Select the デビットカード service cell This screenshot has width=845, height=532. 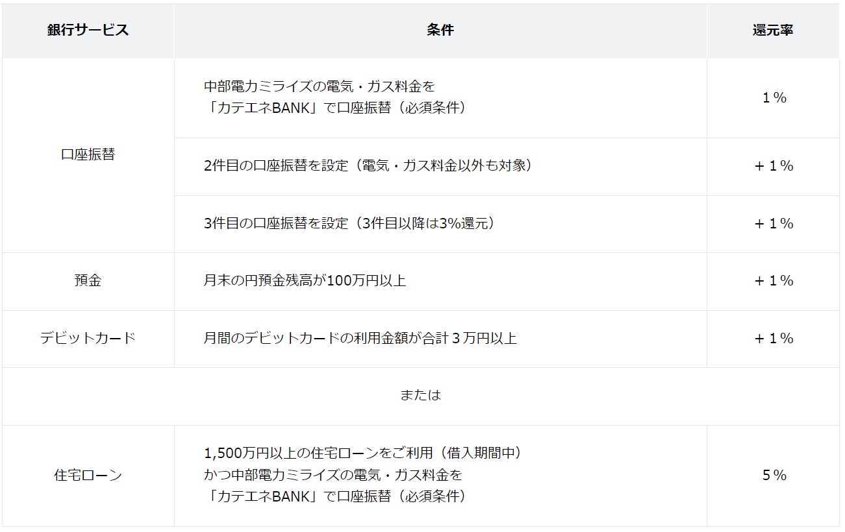click(x=88, y=339)
